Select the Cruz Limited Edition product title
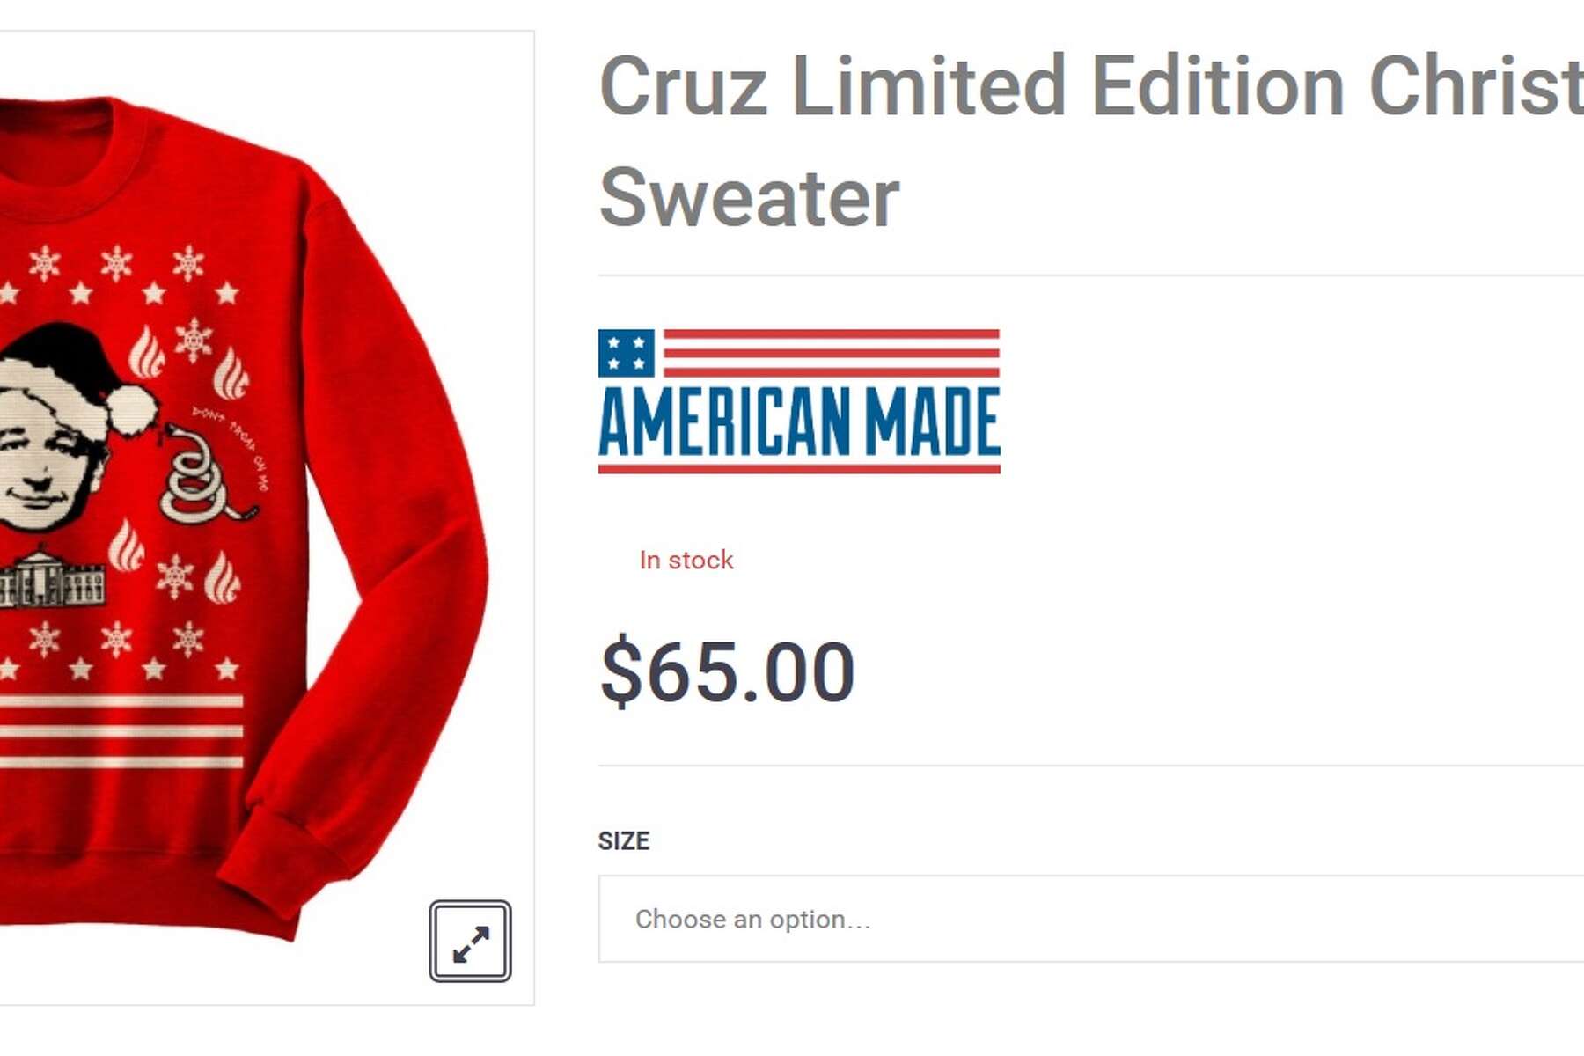Image resolution: width=1584 pixels, height=1056 pixels. [1091, 141]
